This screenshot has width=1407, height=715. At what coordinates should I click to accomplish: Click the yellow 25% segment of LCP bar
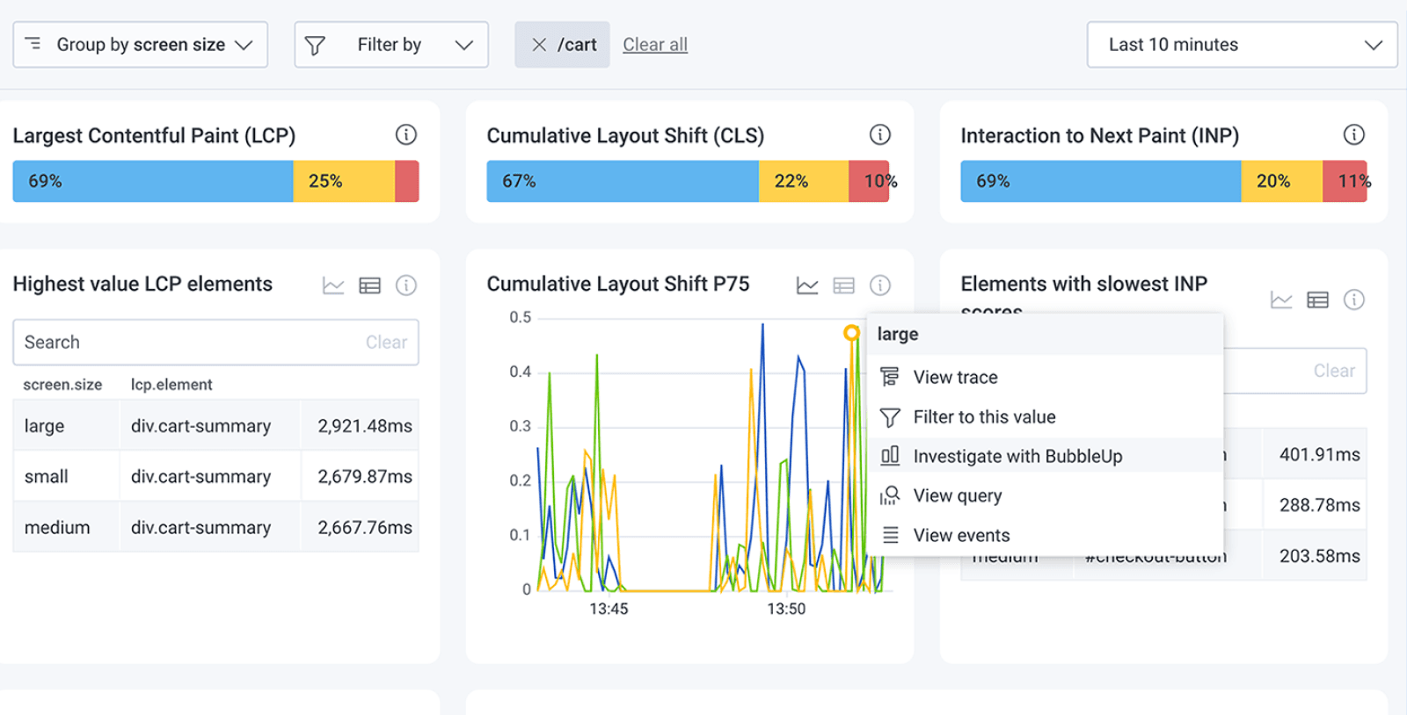pyautogui.click(x=343, y=181)
